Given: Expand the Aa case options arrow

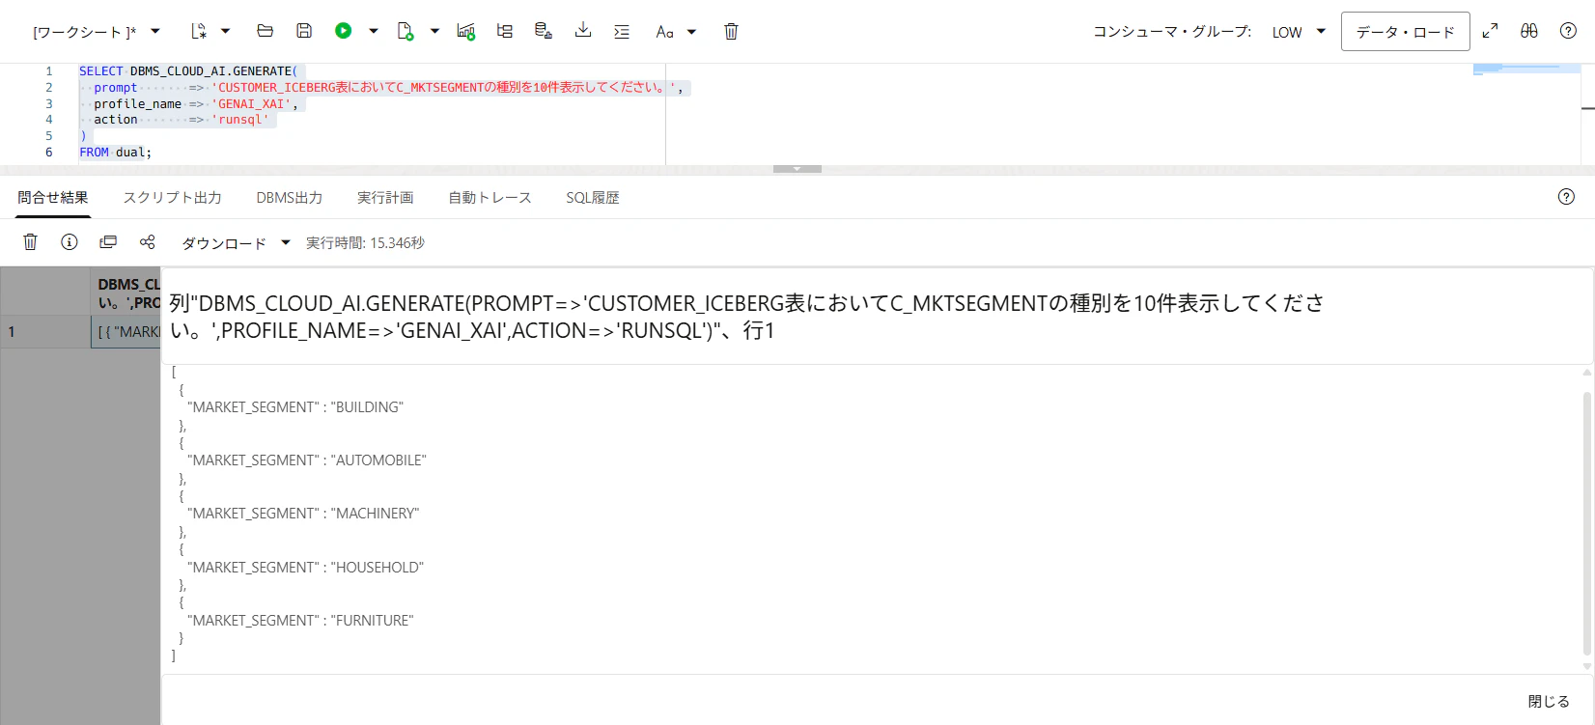Looking at the screenshot, I should tap(691, 31).
